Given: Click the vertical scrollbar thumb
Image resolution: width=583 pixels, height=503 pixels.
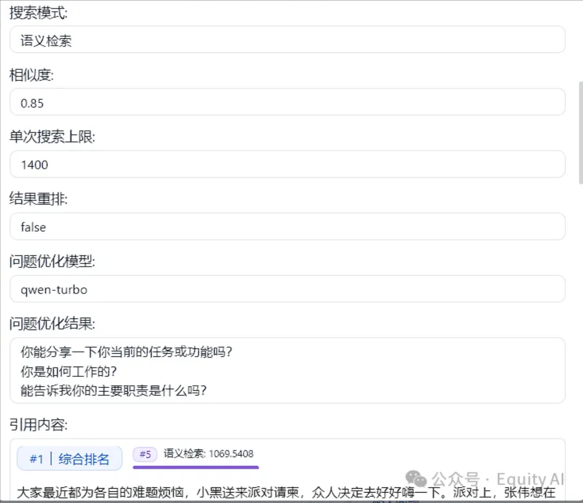Looking at the screenshot, I should [x=581, y=133].
